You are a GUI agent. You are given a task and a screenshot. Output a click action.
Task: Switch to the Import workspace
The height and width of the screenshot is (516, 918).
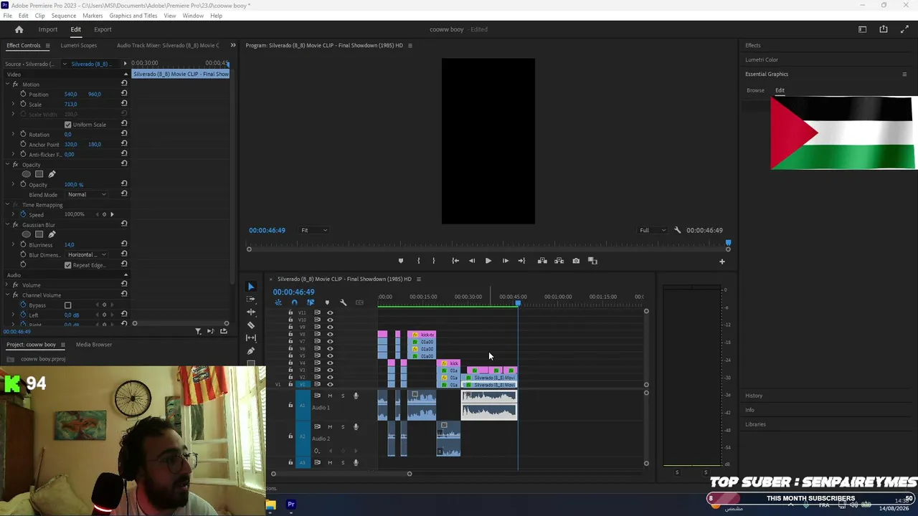[48, 29]
